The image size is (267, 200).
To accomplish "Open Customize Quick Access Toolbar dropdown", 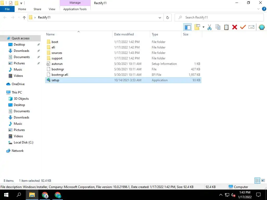I will point(21,3).
